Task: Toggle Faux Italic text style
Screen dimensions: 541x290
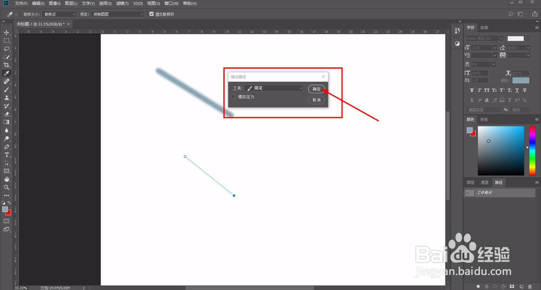Action: click(x=479, y=90)
